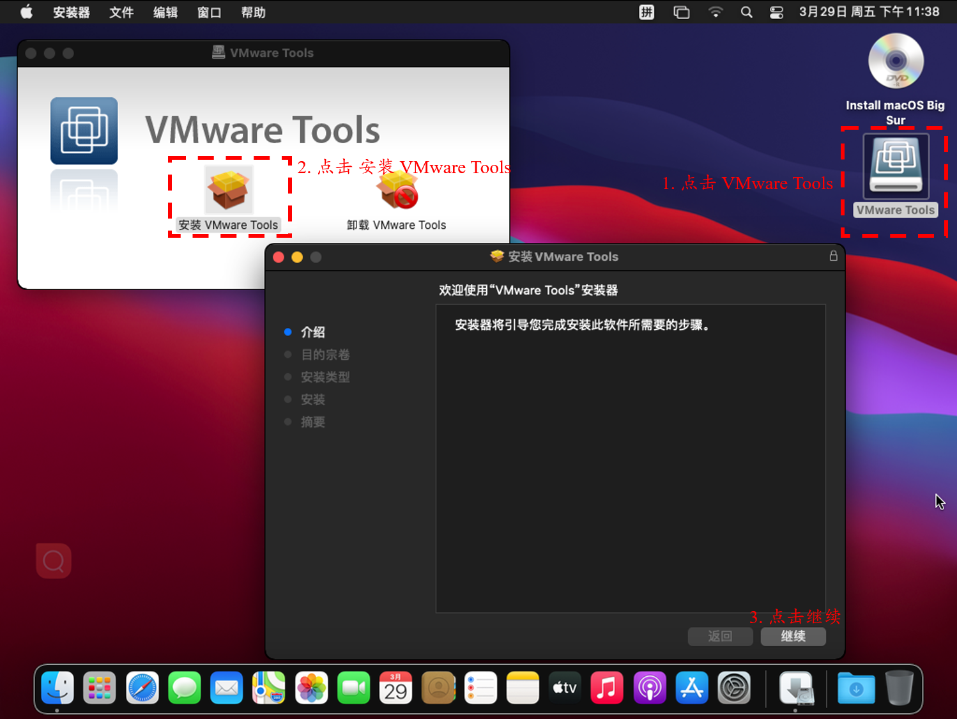Open Reminders from the Dock
This screenshot has width=957, height=719.
480,688
